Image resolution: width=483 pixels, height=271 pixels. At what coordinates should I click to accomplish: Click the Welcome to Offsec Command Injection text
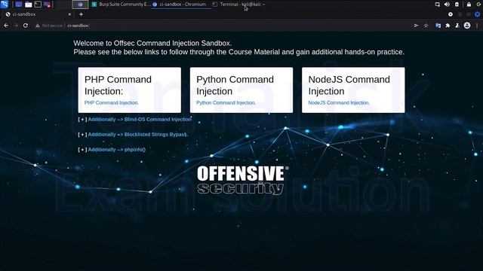click(x=152, y=43)
